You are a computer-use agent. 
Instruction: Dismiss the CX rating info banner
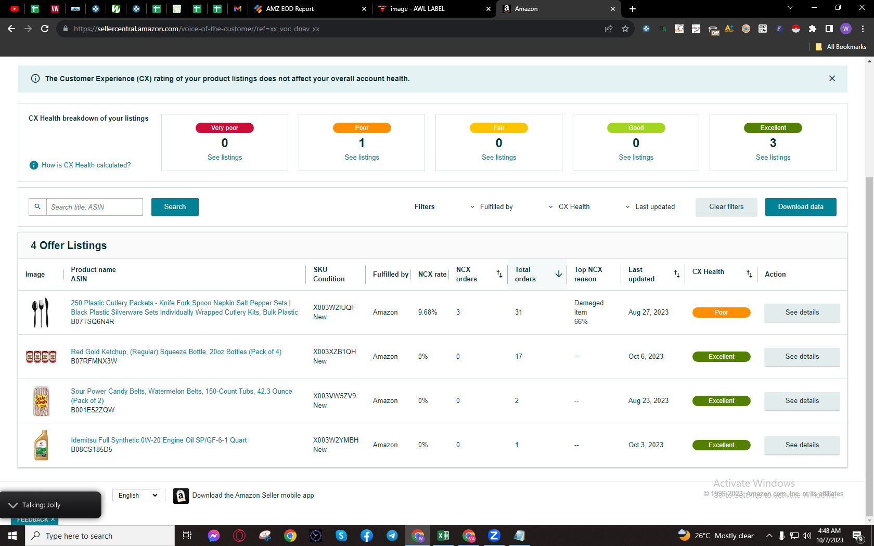[x=832, y=79]
